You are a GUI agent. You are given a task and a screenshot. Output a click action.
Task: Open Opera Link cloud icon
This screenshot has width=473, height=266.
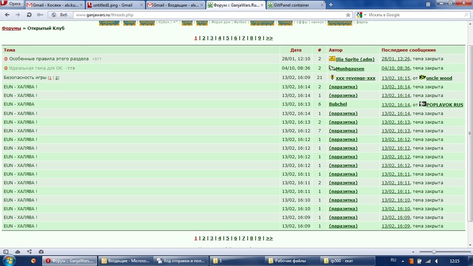pyautogui.click(x=17, y=252)
